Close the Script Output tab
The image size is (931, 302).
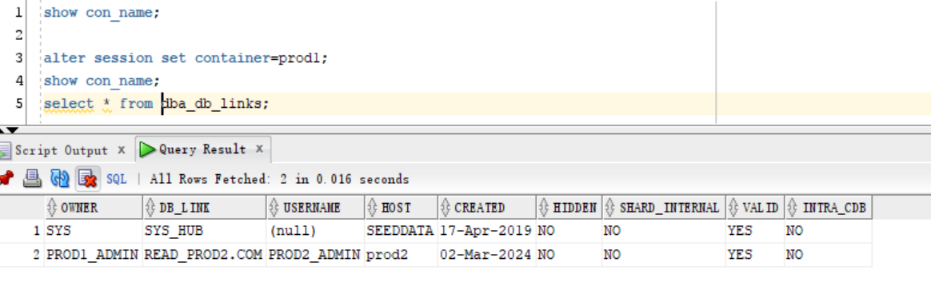pyautogui.click(x=121, y=149)
